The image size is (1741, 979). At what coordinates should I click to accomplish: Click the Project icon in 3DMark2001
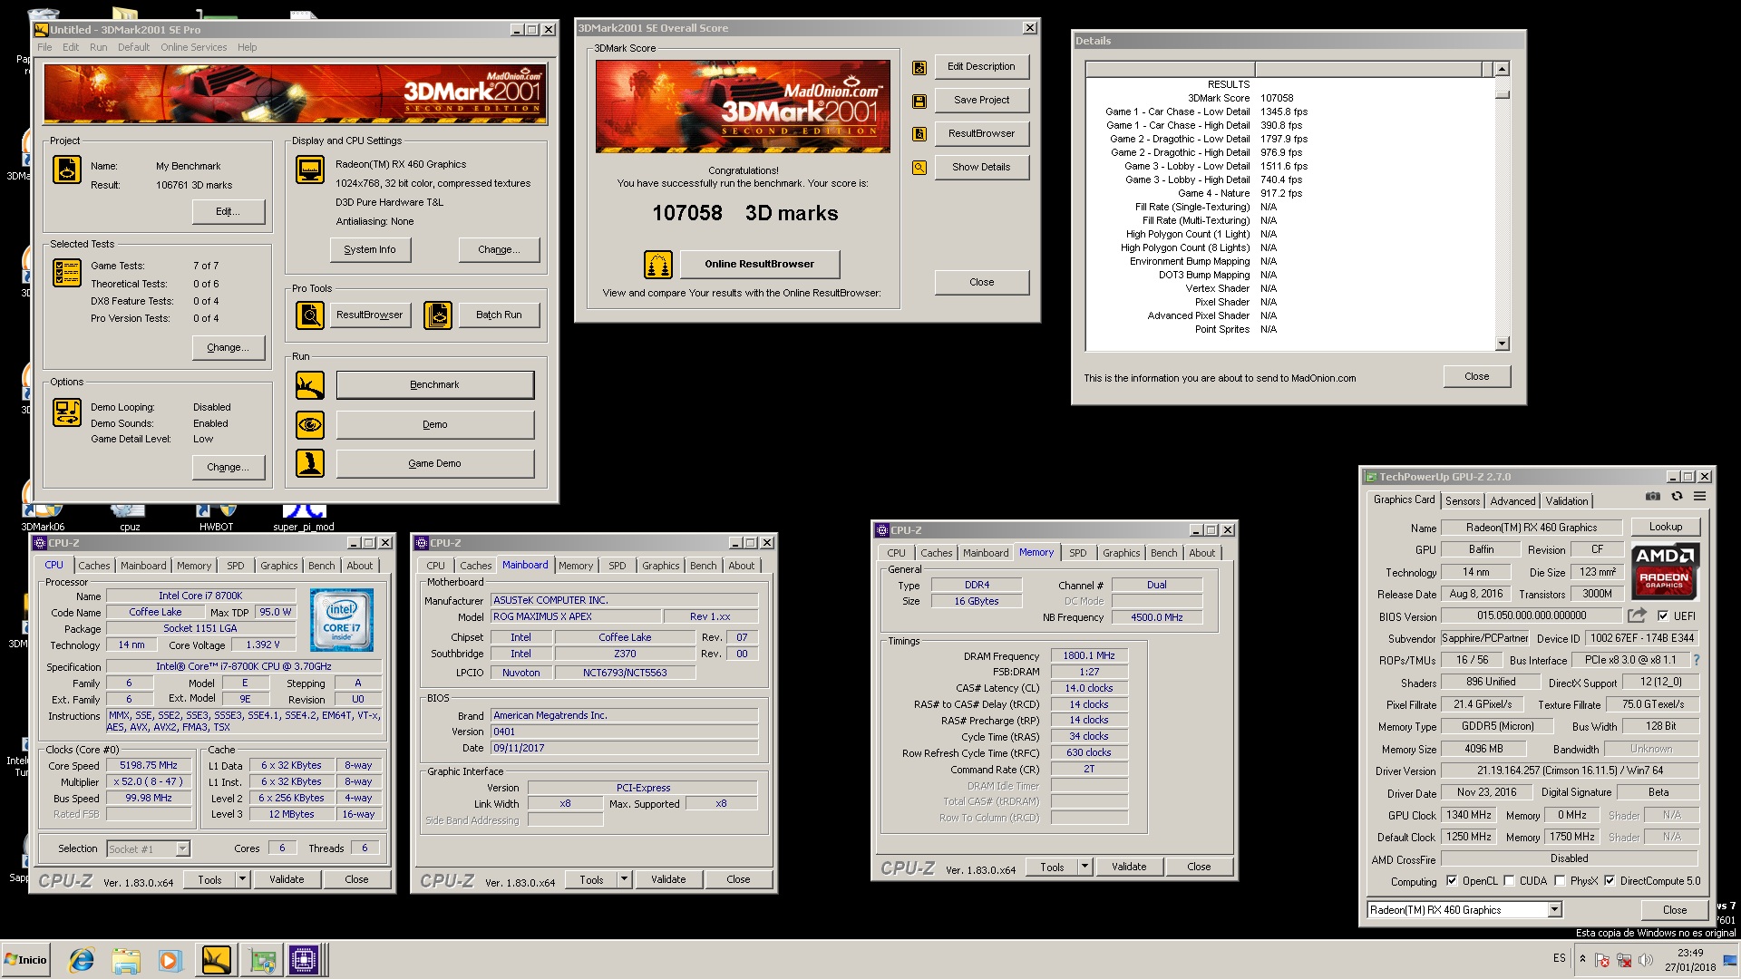[x=67, y=170]
